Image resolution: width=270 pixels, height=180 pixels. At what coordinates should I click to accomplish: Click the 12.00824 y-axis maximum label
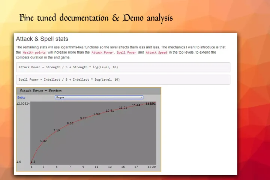click(23, 103)
